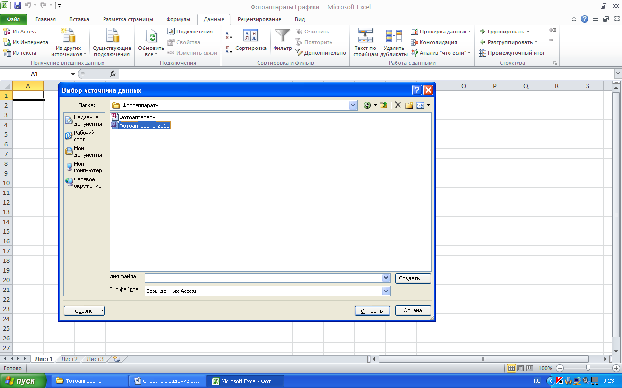Viewport: 622px width, 388px height.
Task: Click the delete X icon in dialog toolbar
Action: 397,105
